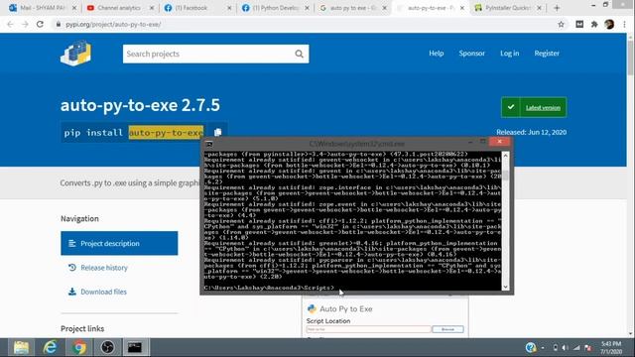Click the Script Location input field

click(x=368, y=329)
